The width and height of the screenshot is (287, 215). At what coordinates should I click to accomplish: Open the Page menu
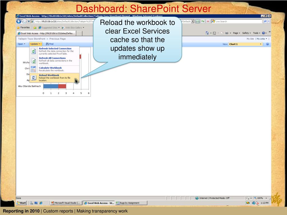[237, 33]
